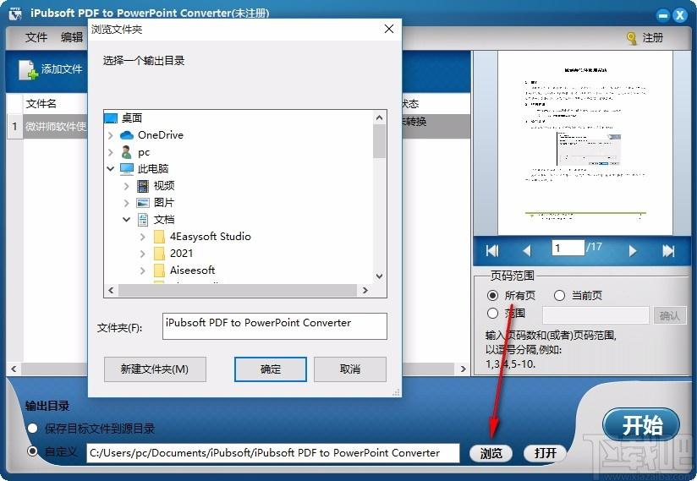Select the All pages (所有页) radio
697x481 pixels.
[x=492, y=295]
